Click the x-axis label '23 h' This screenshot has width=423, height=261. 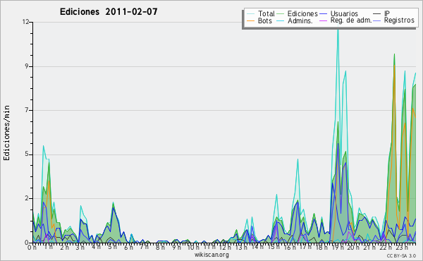pos(402,247)
